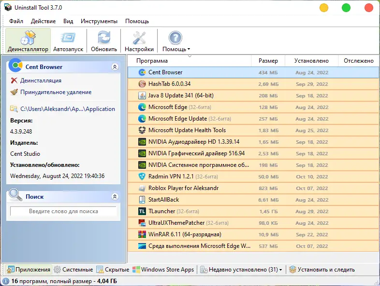Switch to the Системные tab
This screenshot has width=380, height=286.
(73, 269)
